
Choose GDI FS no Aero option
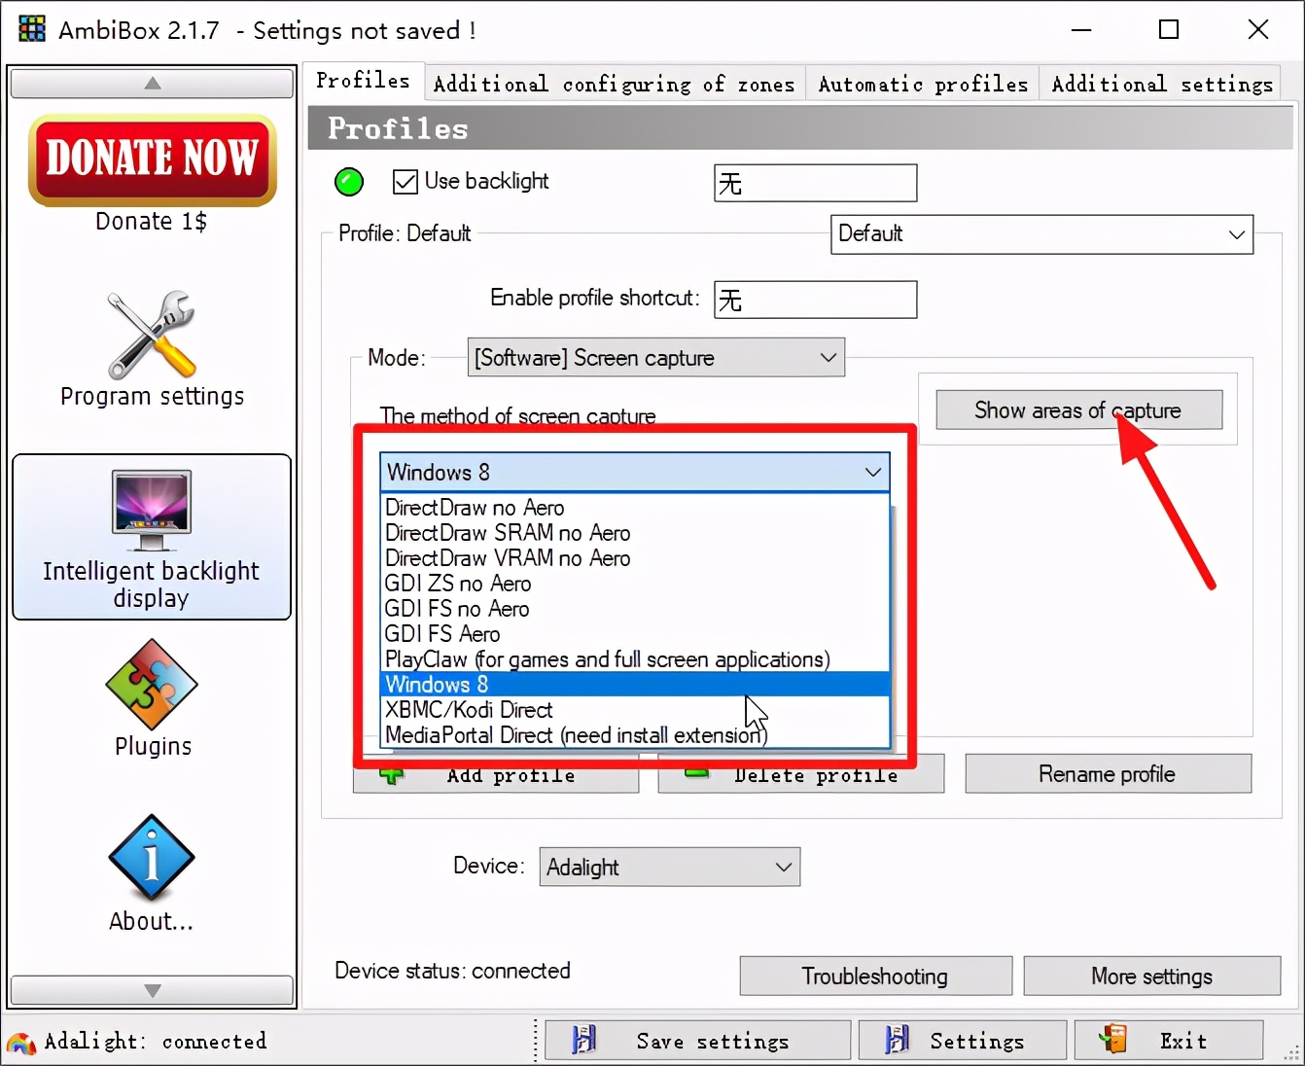pos(635,609)
